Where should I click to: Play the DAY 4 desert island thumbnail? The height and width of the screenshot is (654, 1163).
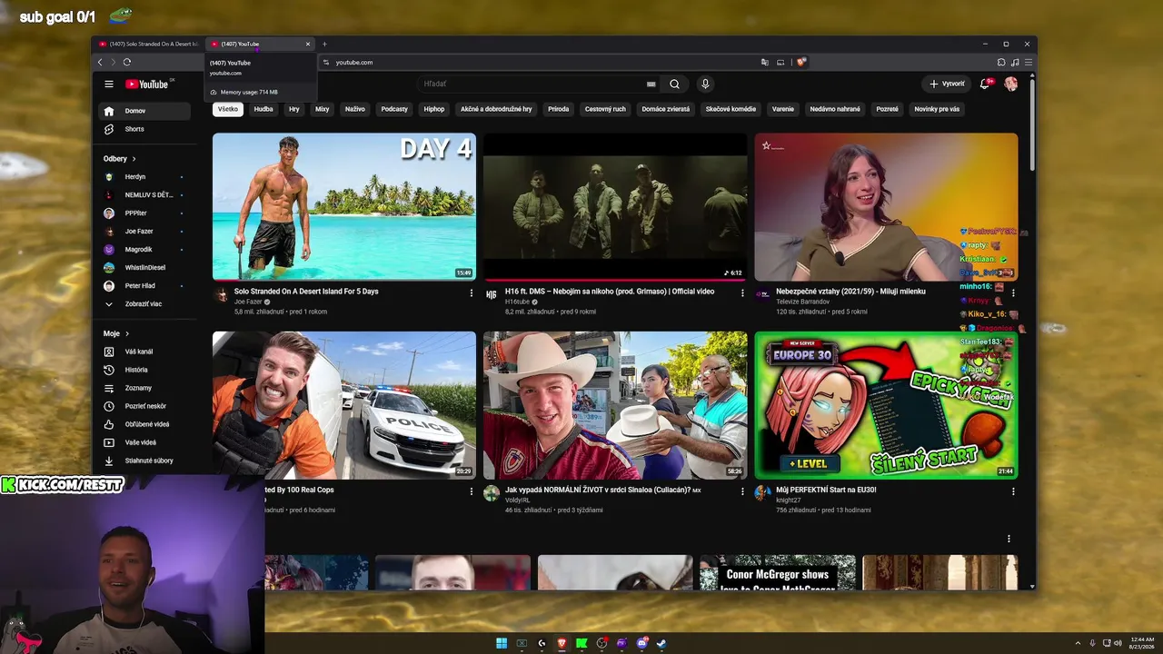344,207
